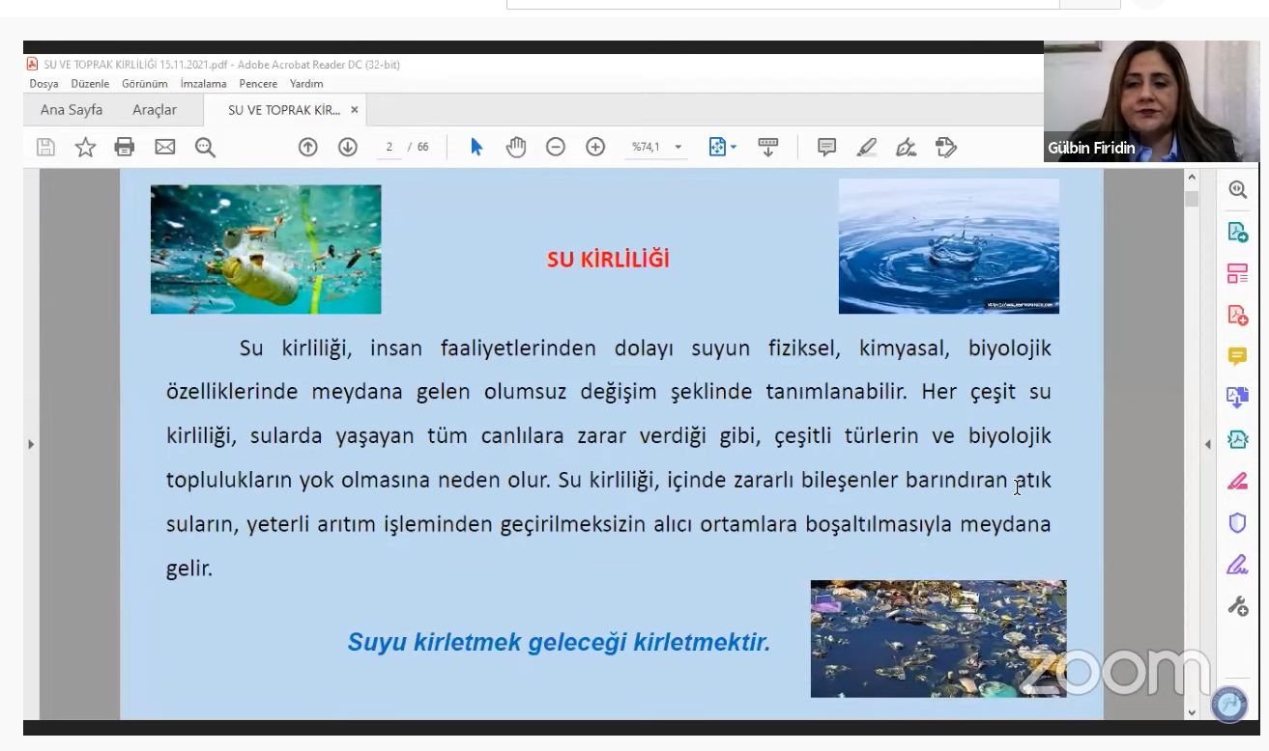This screenshot has width=1269, height=751.
Task: Add the document to starred files
Action: click(x=85, y=147)
